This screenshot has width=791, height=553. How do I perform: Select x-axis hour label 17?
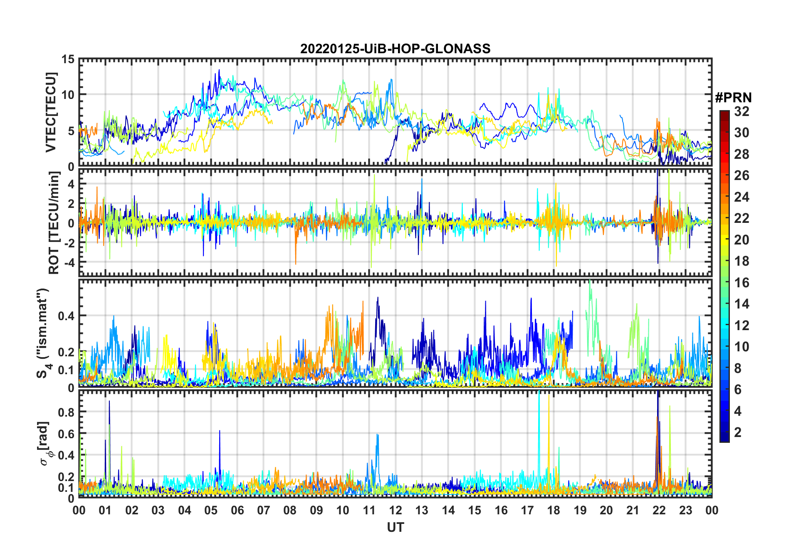pos(527,510)
